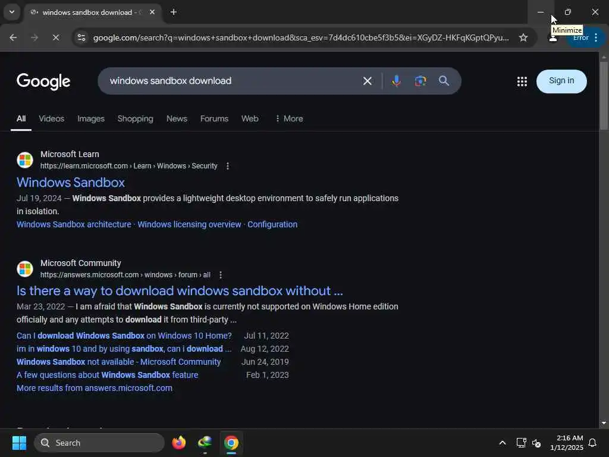Viewport: 609px width, 457px height.
Task: Open network status tray icon
Action: [521, 443]
